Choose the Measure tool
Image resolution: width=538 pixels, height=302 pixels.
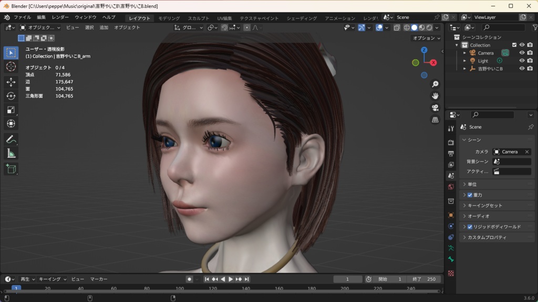coord(11,153)
